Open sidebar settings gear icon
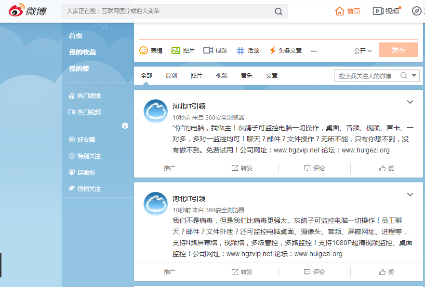This screenshot has width=425, height=287. 125,126
